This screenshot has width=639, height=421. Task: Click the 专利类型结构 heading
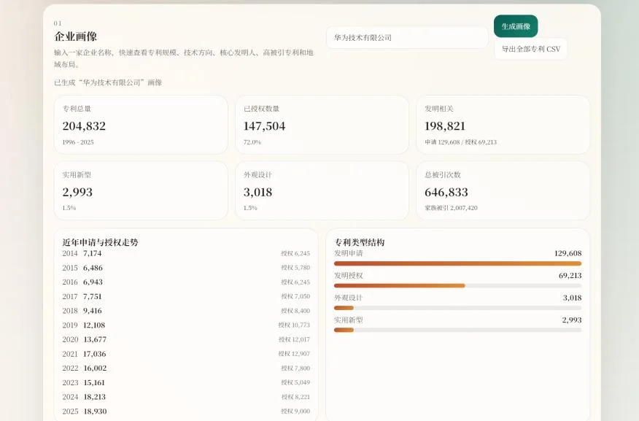(360, 242)
